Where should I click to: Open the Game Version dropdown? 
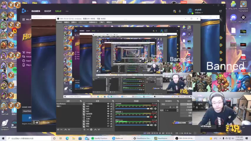(27, 111)
